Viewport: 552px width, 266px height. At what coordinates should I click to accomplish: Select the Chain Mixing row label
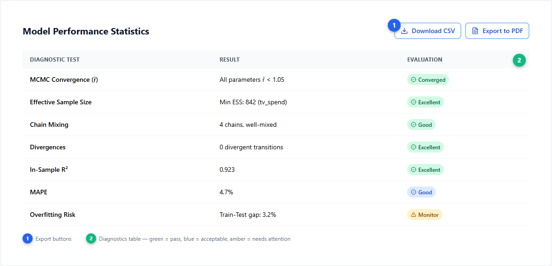[x=49, y=125]
